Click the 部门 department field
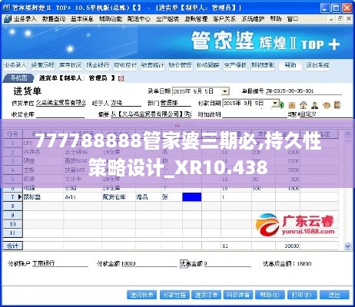The width and height of the screenshot is (355, 307). tap(175, 103)
